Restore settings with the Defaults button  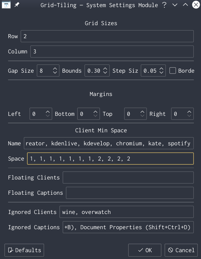(24, 250)
